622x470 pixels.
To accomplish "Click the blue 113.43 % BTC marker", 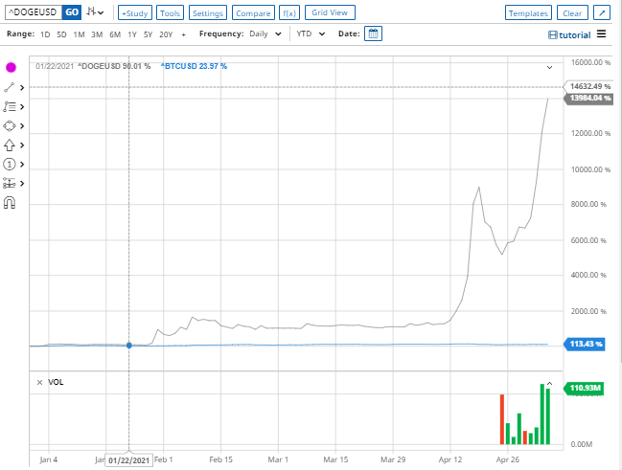I will (585, 344).
